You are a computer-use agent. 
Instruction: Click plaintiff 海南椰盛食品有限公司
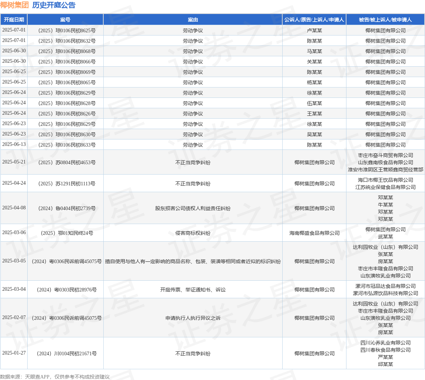point(314,233)
